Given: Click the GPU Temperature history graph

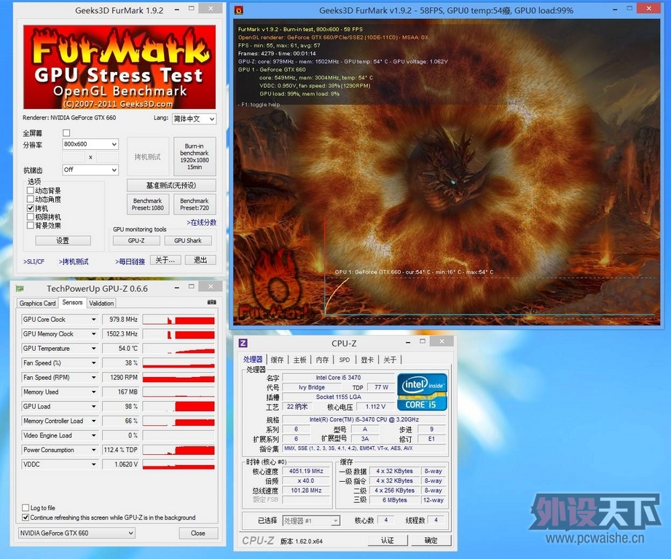Looking at the screenshot, I should (178, 349).
